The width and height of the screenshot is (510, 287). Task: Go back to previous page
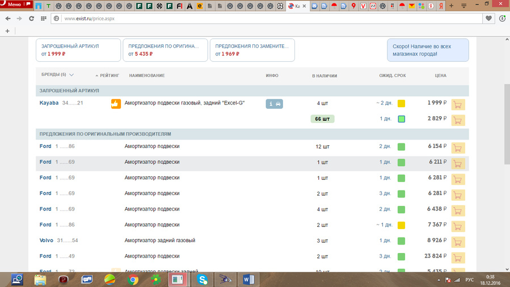8,19
